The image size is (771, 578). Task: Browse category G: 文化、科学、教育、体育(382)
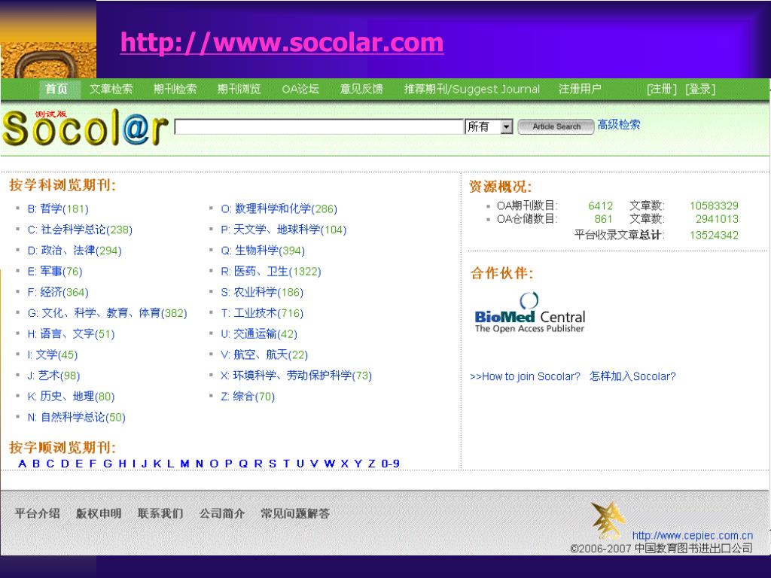tap(107, 313)
